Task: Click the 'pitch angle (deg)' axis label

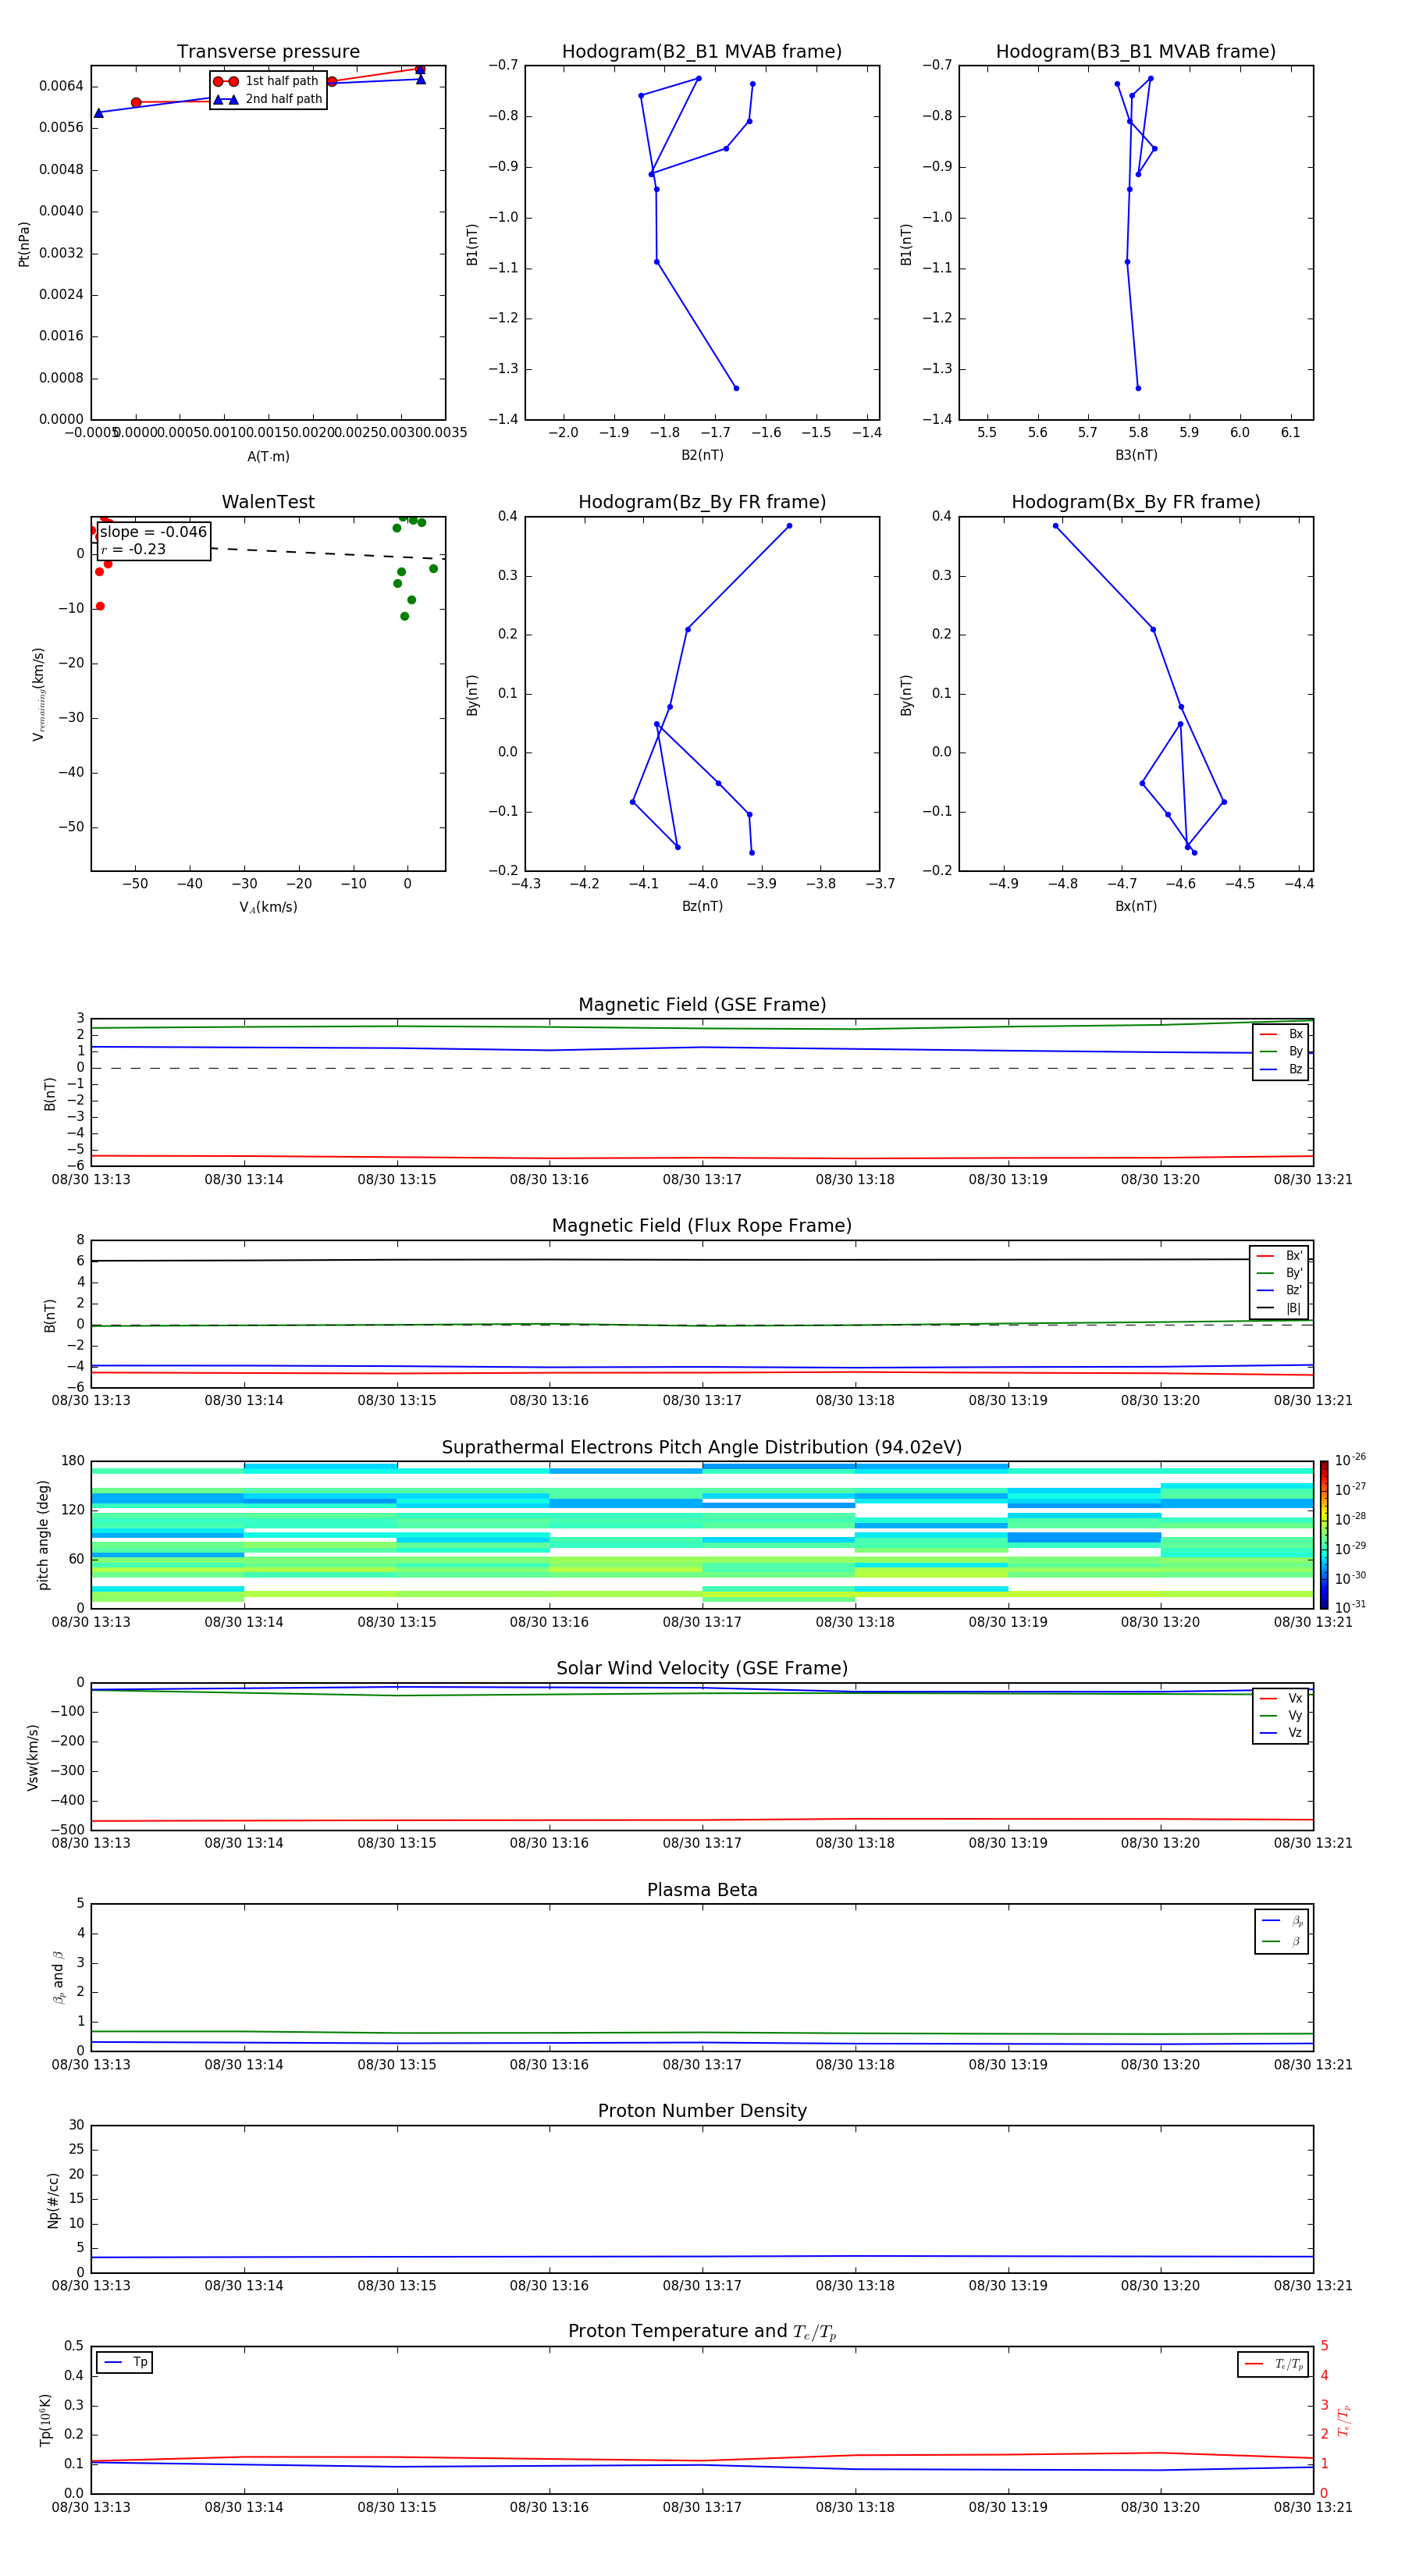Action: [43, 1534]
